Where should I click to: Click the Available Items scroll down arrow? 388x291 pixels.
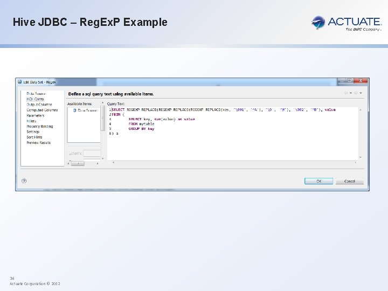(102, 158)
